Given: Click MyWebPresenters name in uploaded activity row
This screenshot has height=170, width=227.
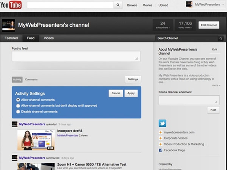Looking at the screenshot, I should pos(32,124).
